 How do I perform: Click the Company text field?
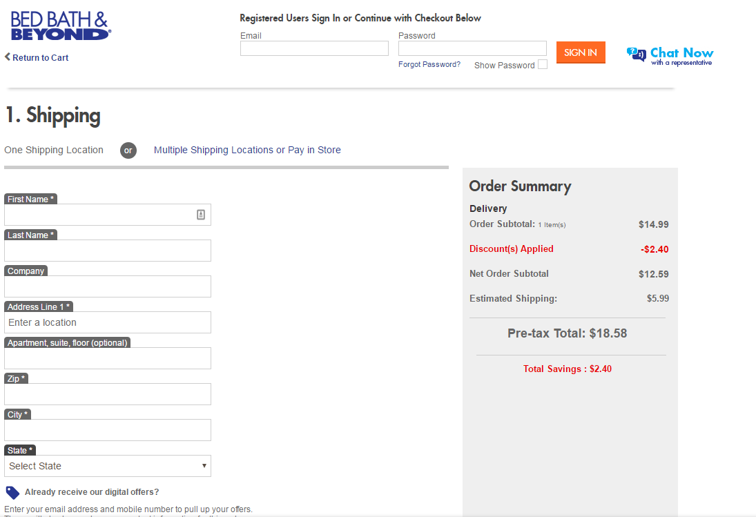click(108, 286)
